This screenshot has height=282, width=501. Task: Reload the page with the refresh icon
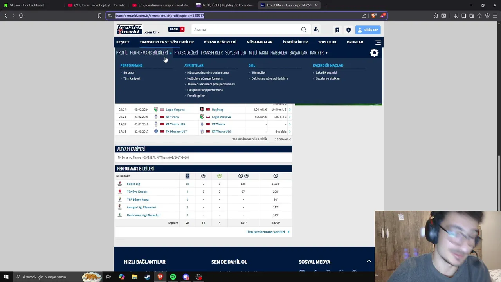tap(21, 16)
